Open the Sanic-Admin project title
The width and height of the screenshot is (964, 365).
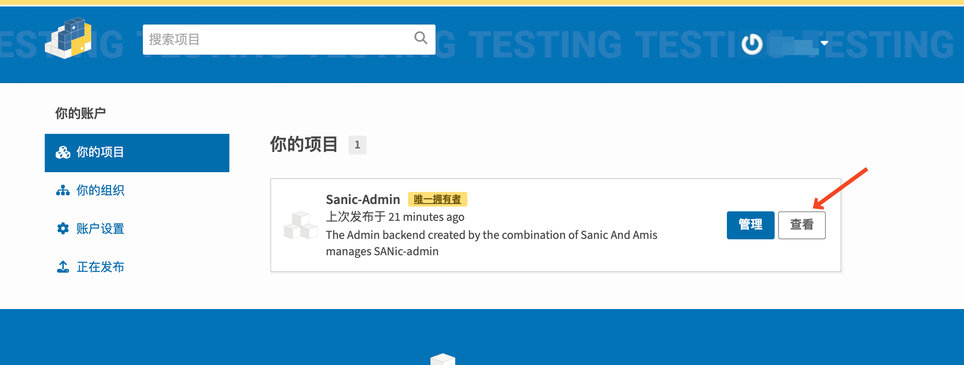(363, 199)
